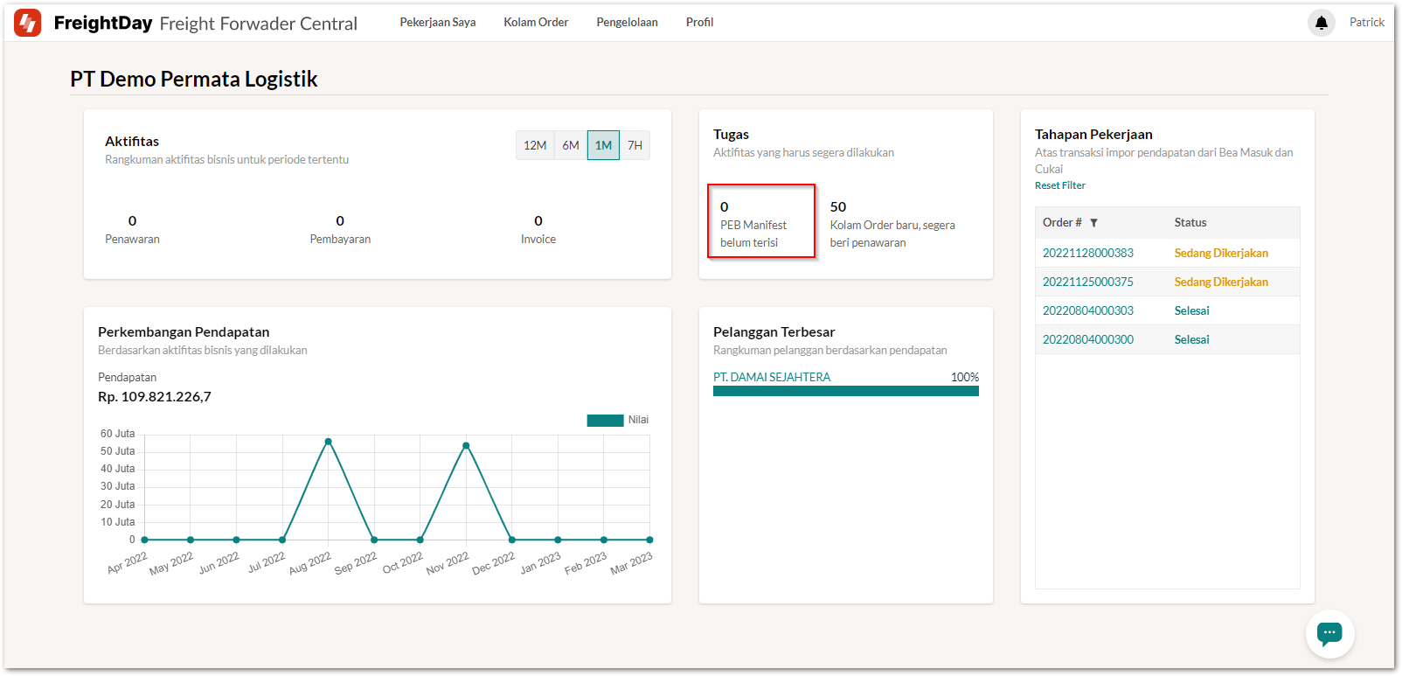This screenshot has width=1402, height=676.
Task: Open the Pekerjaan Saya menu
Action: click(x=438, y=23)
